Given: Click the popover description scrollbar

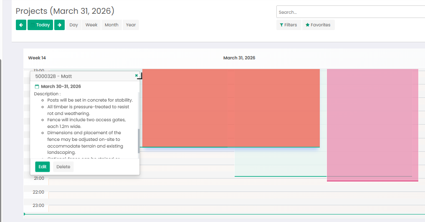Looking at the screenshot, I should [x=139, y=141].
